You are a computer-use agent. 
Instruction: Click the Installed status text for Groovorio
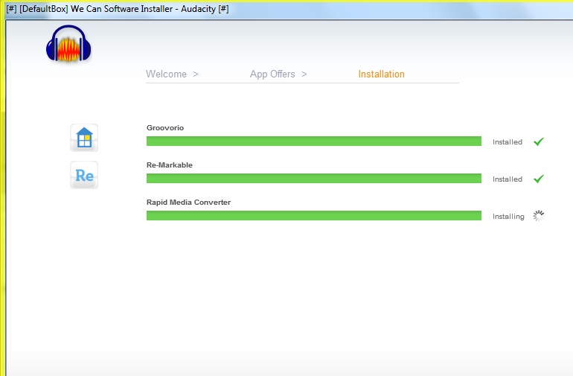(x=507, y=142)
